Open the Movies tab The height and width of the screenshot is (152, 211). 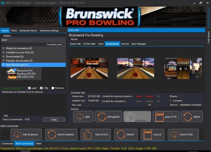click(125, 44)
